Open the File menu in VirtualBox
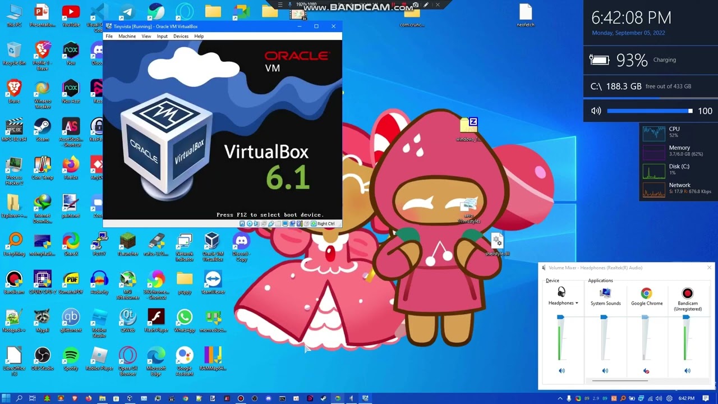This screenshot has width=718, height=404. point(109,36)
